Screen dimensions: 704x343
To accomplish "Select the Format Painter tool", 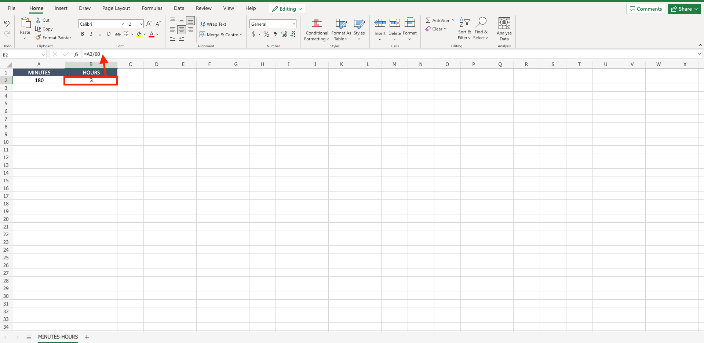I will pyautogui.click(x=53, y=37).
